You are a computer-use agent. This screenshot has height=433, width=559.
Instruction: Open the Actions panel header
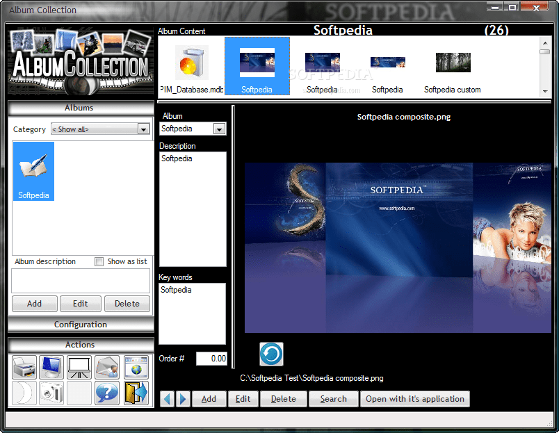(81, 345)
